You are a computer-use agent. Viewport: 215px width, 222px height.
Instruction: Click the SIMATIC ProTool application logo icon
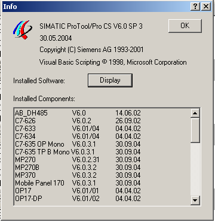click(x=23, y=30)
